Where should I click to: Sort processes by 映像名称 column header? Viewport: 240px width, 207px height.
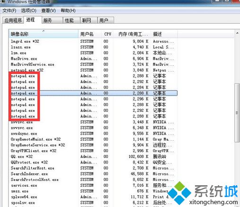point(44,34)
